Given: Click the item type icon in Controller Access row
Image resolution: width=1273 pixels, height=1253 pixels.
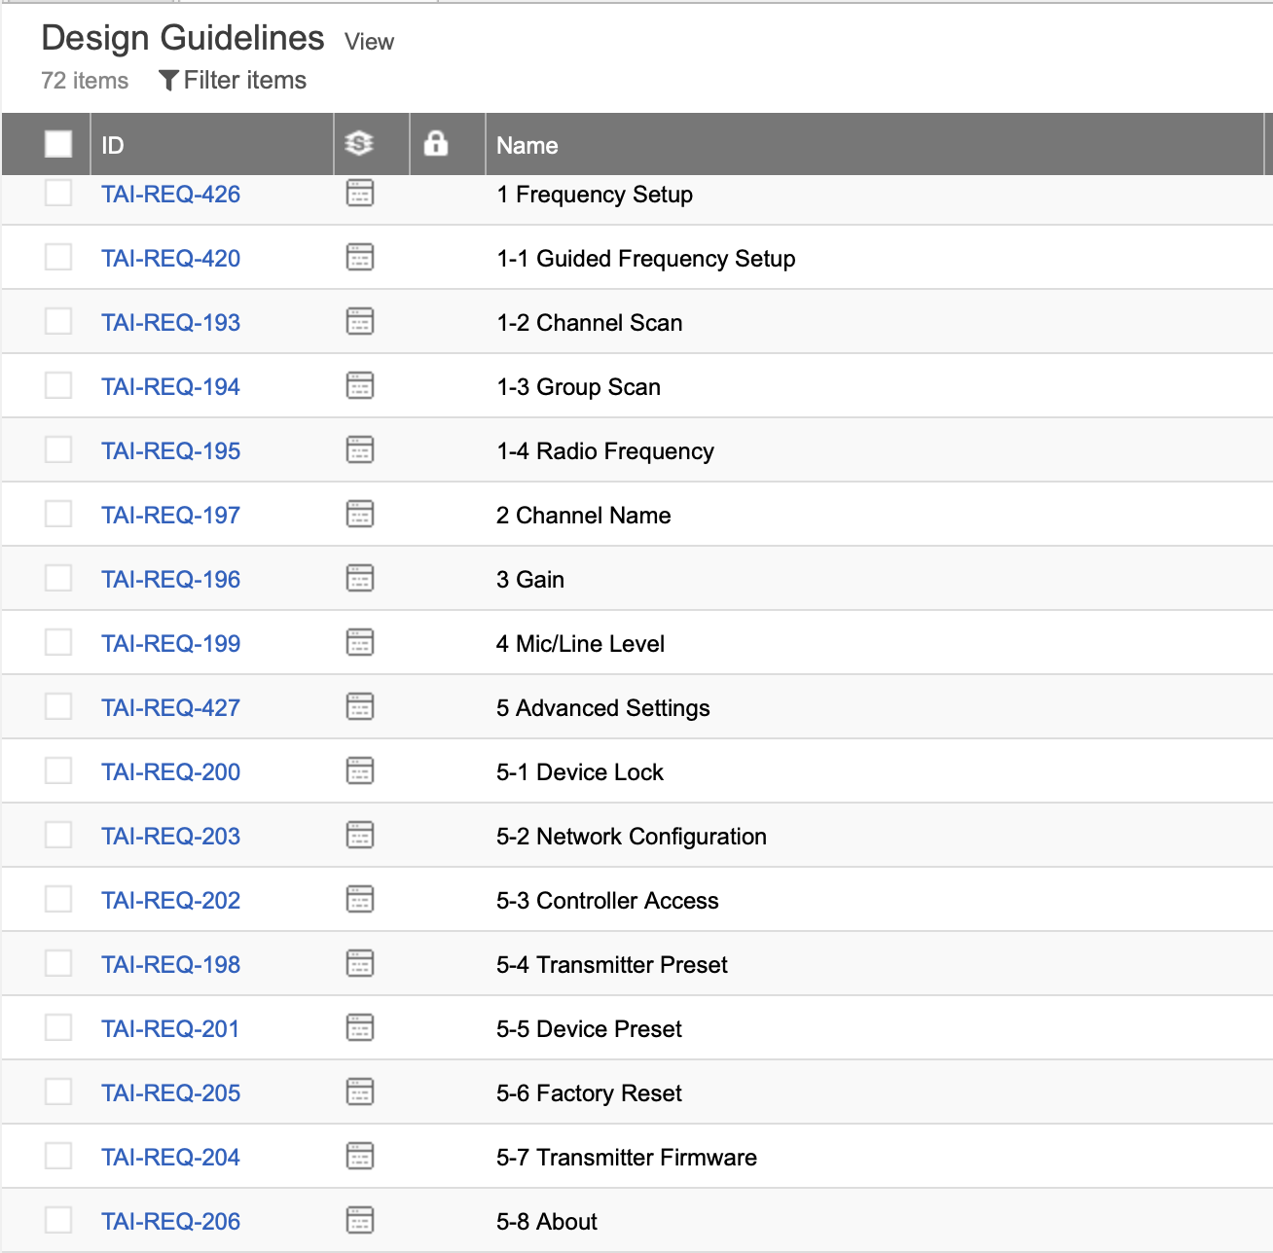Looking at the screenshot, I should (360, 899).
